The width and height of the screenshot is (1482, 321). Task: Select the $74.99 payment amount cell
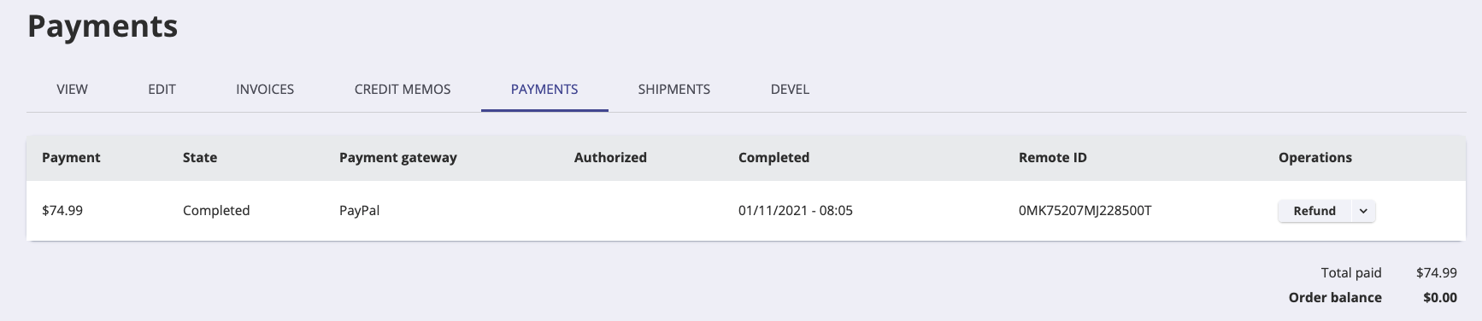click(x=62, y=210)
